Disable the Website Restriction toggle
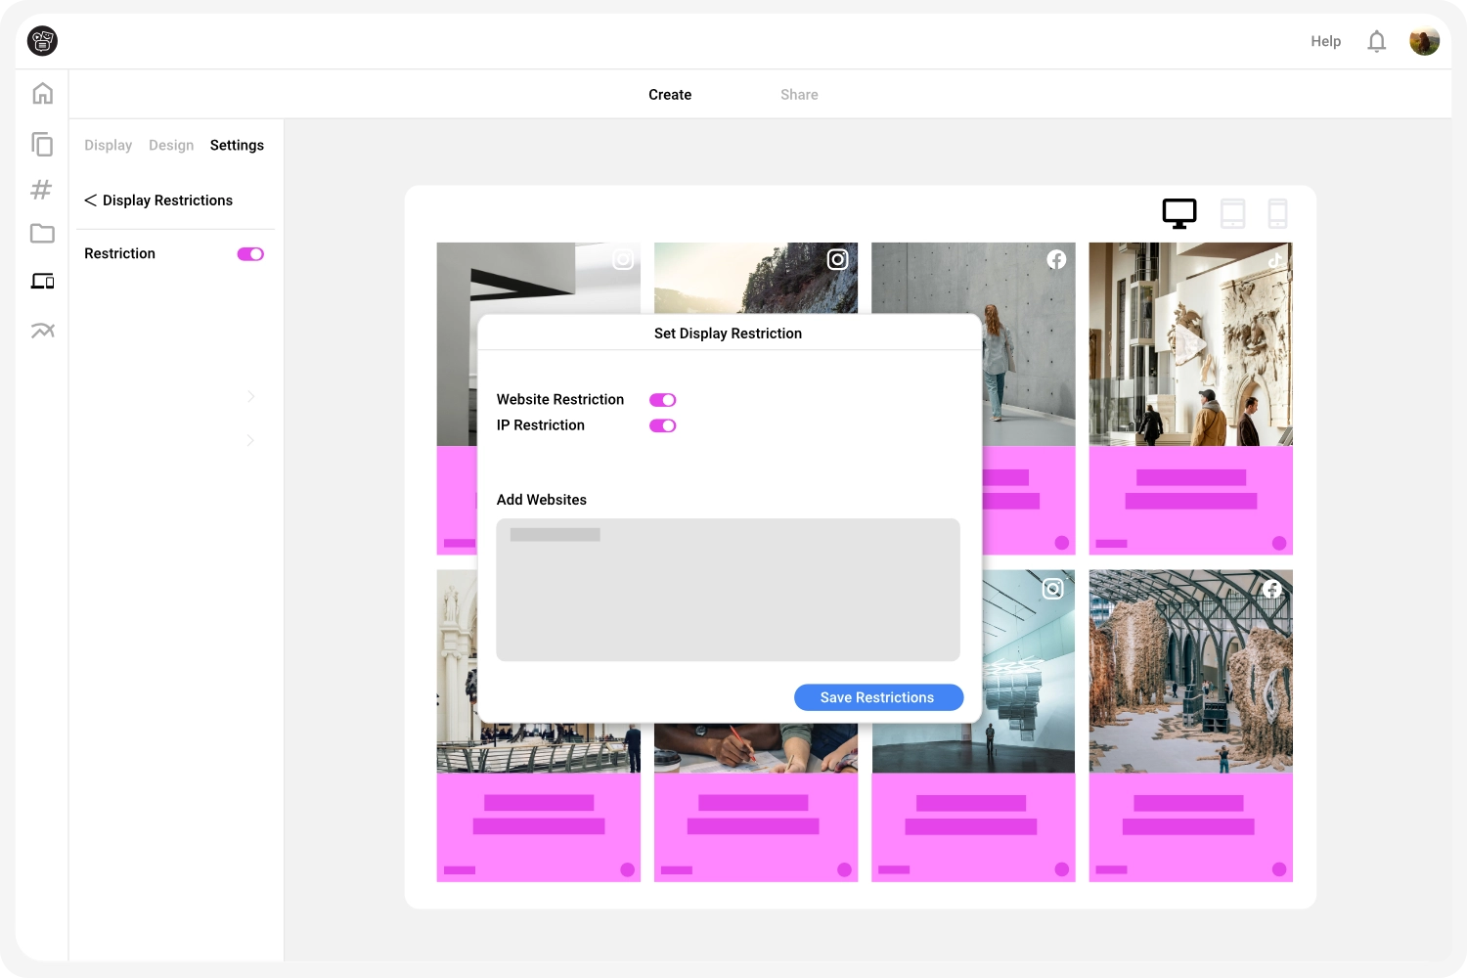 (x=662, y=400)
